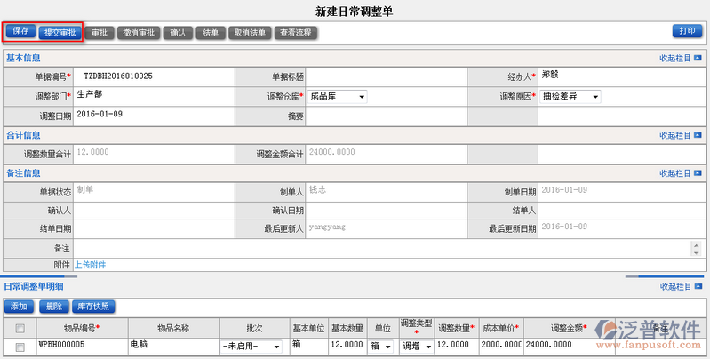Click the 添加 button in detail section

(19, 307)
